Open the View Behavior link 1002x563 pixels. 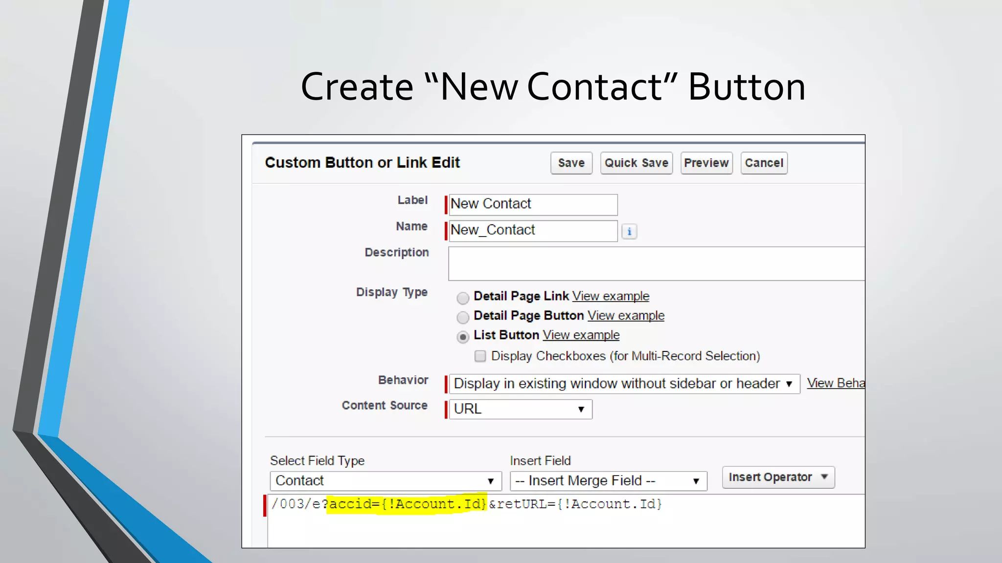coord(836,383)
